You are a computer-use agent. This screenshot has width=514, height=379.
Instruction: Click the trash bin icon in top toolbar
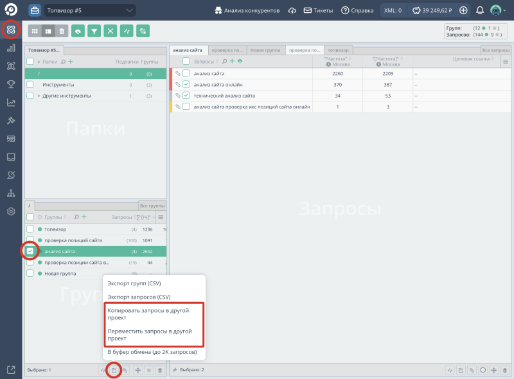point(61,31)
